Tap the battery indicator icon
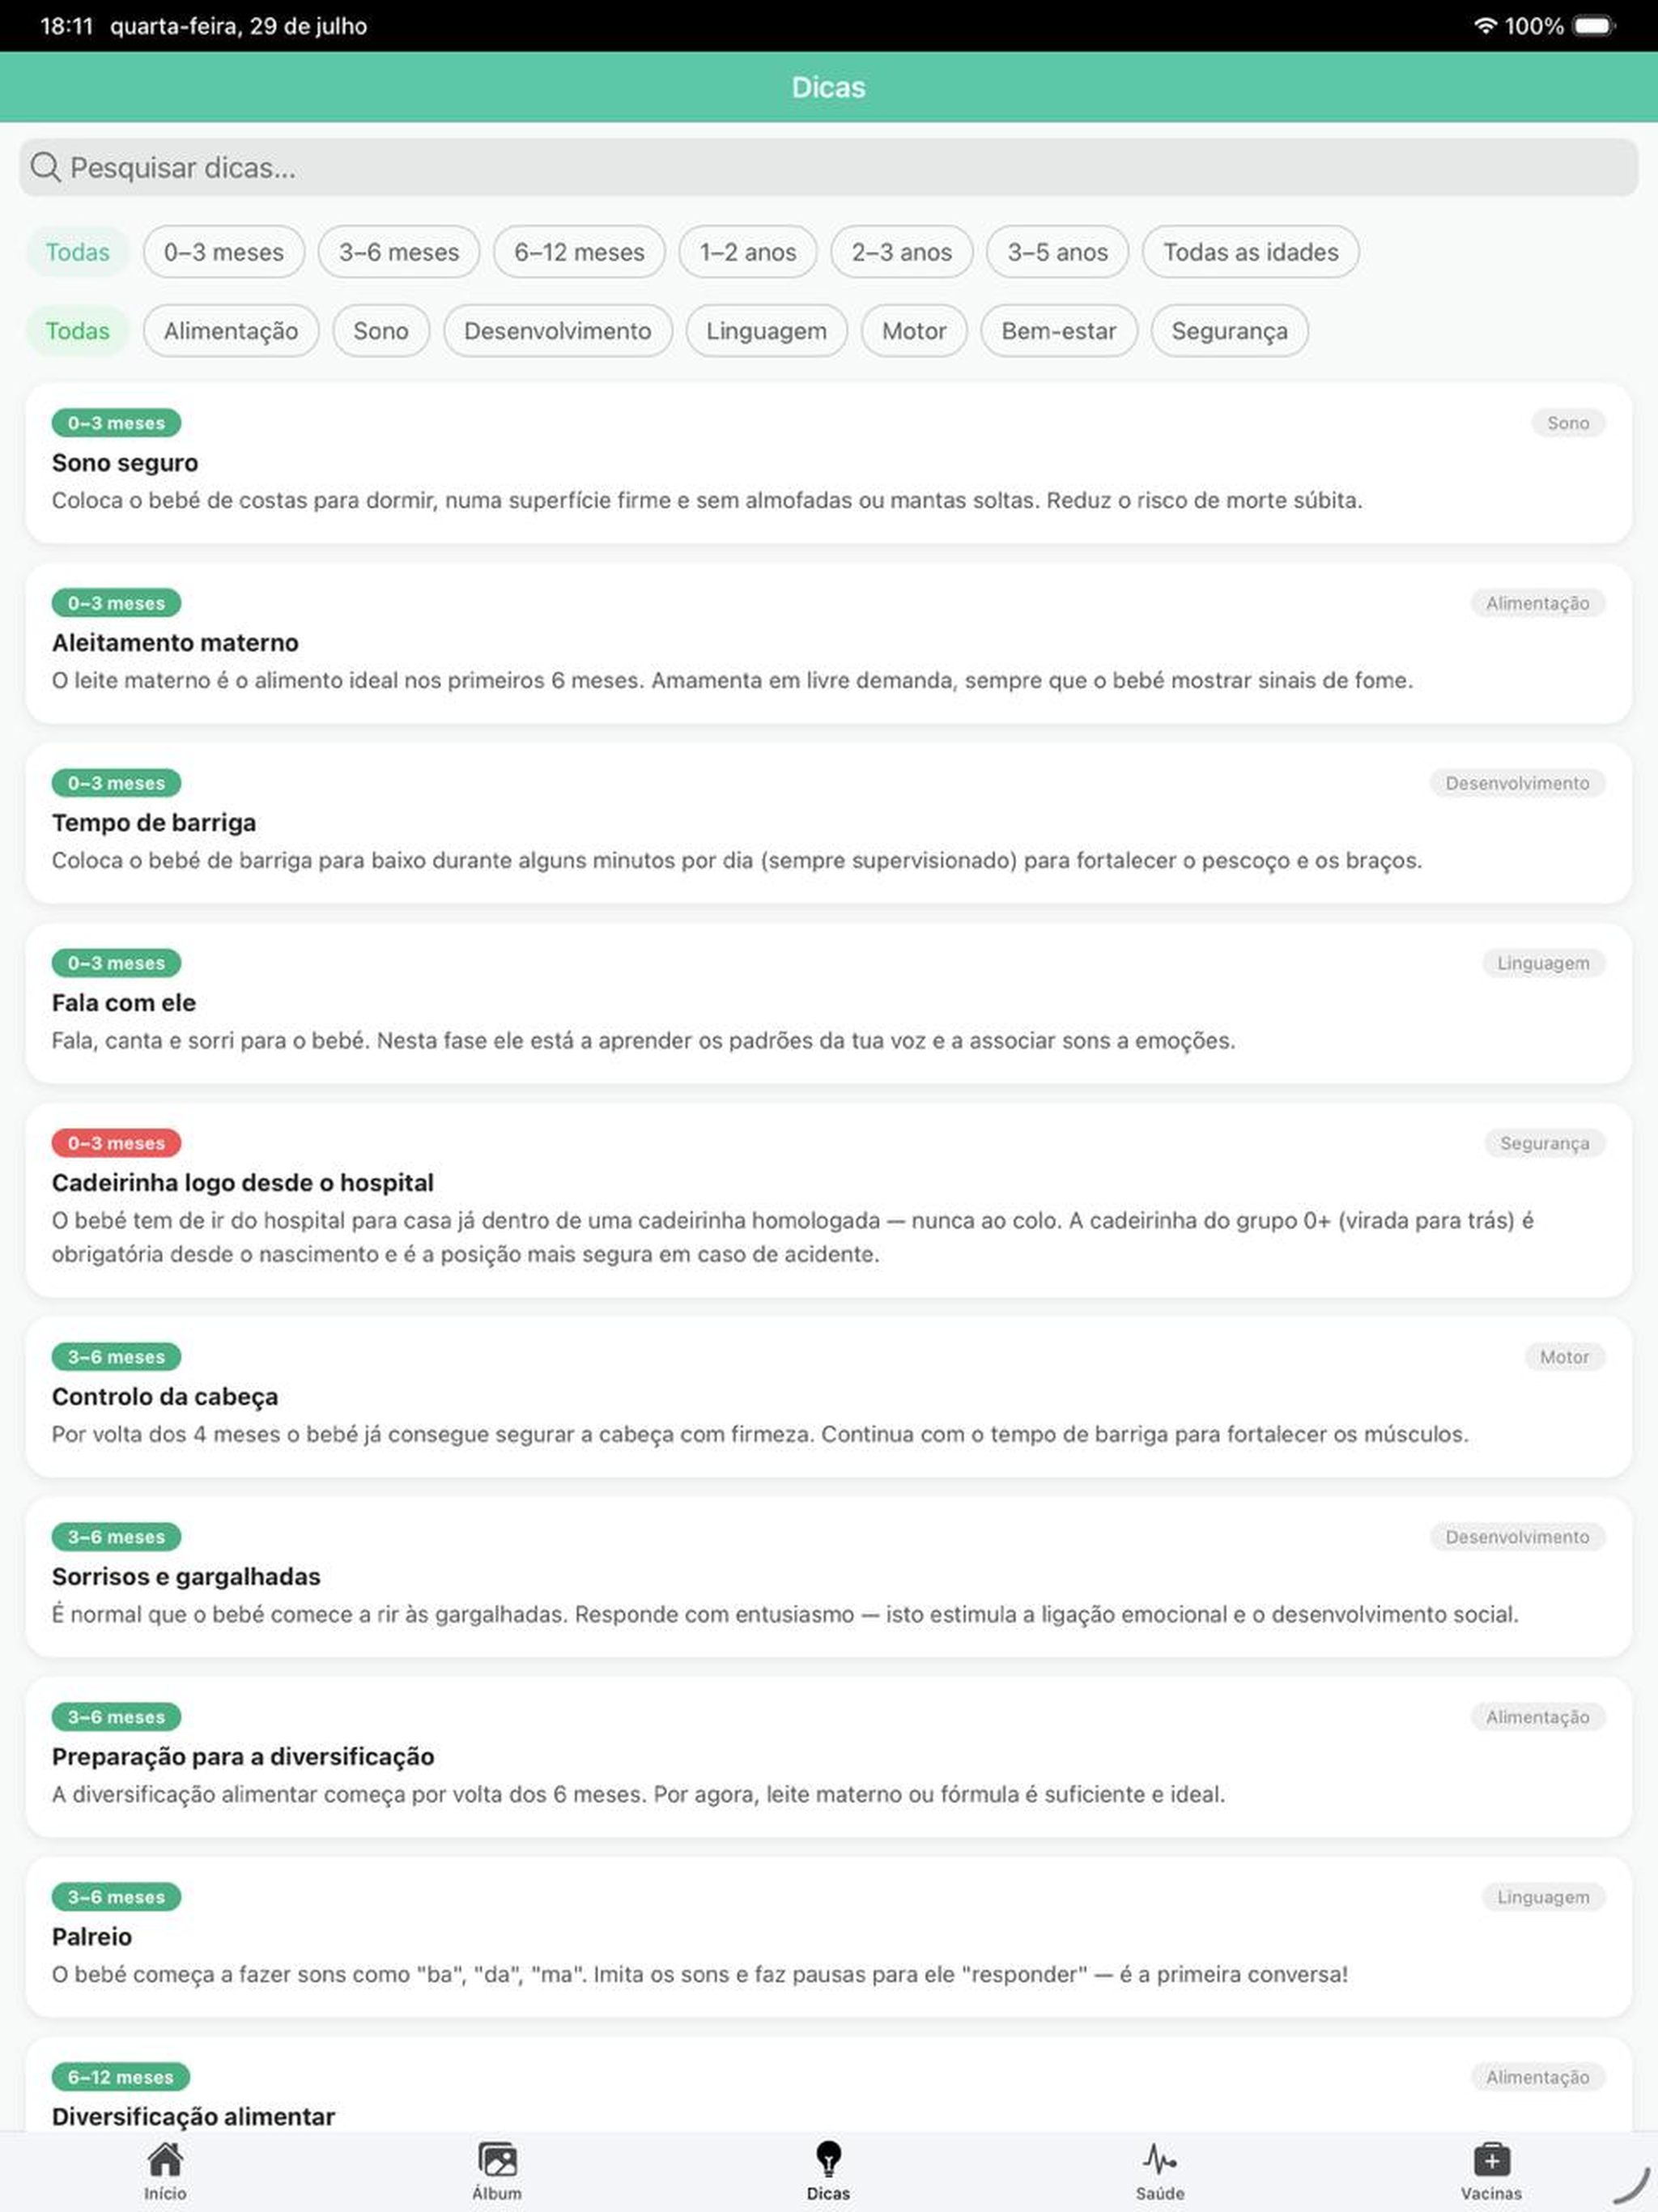 pos(1594,26)
